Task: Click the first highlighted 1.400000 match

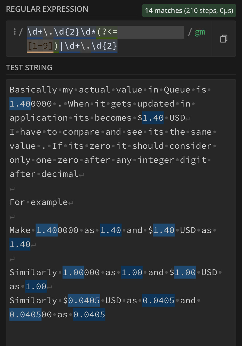Action: (x=20, y=104)
